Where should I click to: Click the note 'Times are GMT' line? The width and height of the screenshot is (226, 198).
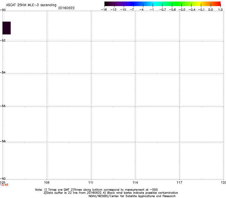coord(97,190)
